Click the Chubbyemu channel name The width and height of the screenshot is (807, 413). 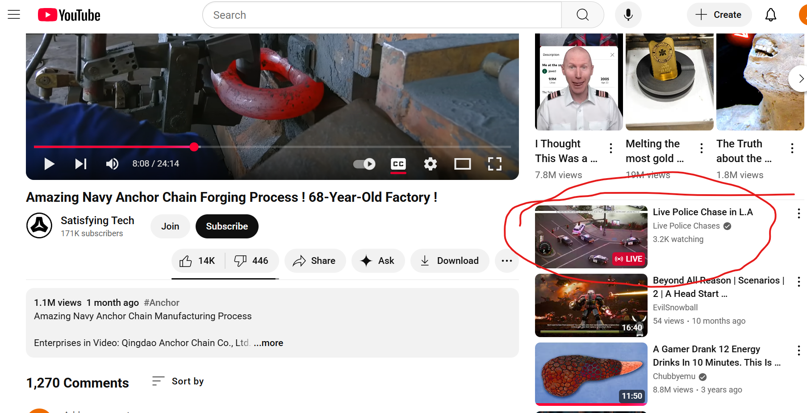point(674,376)
